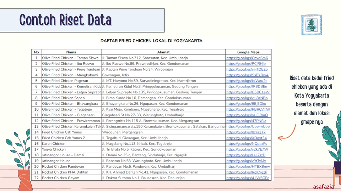Open maps link for Olive Fried Chicken Sapen
Image resolution: width=341 pixels, height=191 pixels.
click(x=247, y=98)
